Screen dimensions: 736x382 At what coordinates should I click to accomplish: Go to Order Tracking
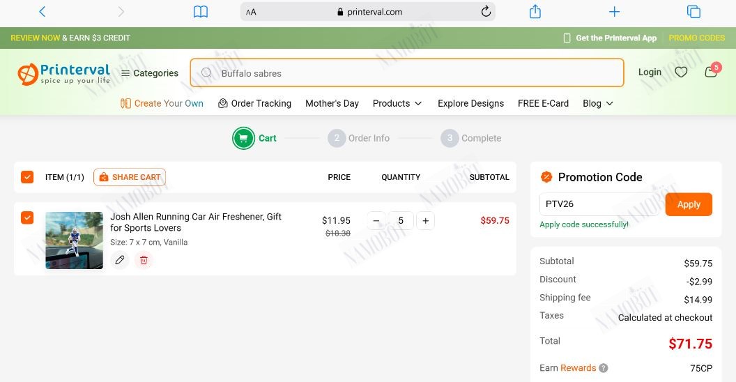coord(254,104)
